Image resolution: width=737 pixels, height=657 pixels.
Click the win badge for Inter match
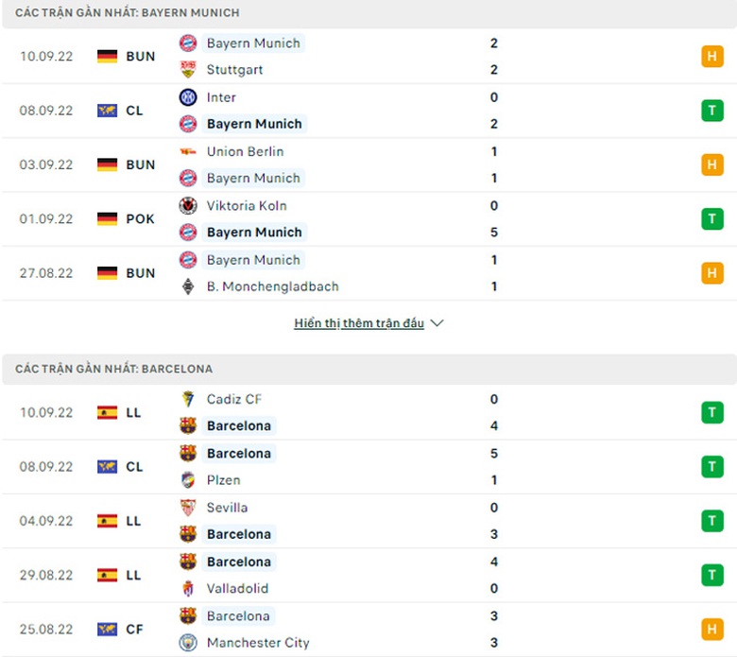[711, 111]
